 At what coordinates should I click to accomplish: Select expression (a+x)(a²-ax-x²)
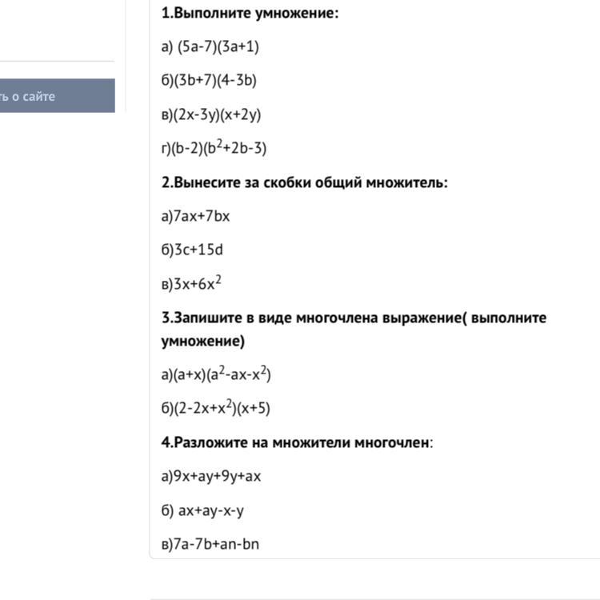tap(222, 374)
